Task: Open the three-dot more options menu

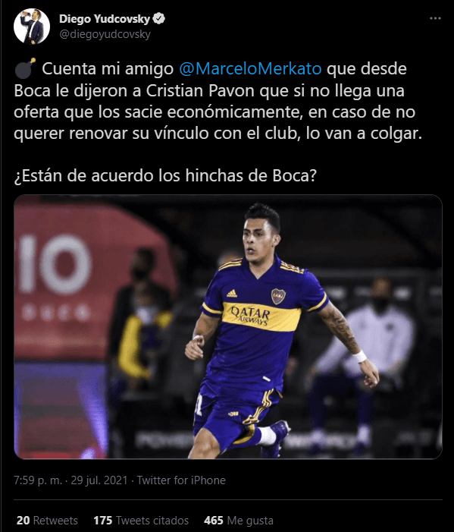Action: click(x=435, y=19)
